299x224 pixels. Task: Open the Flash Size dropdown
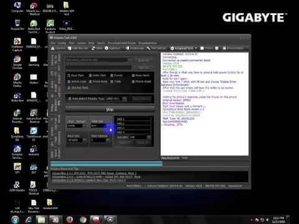tap(100, 126)
